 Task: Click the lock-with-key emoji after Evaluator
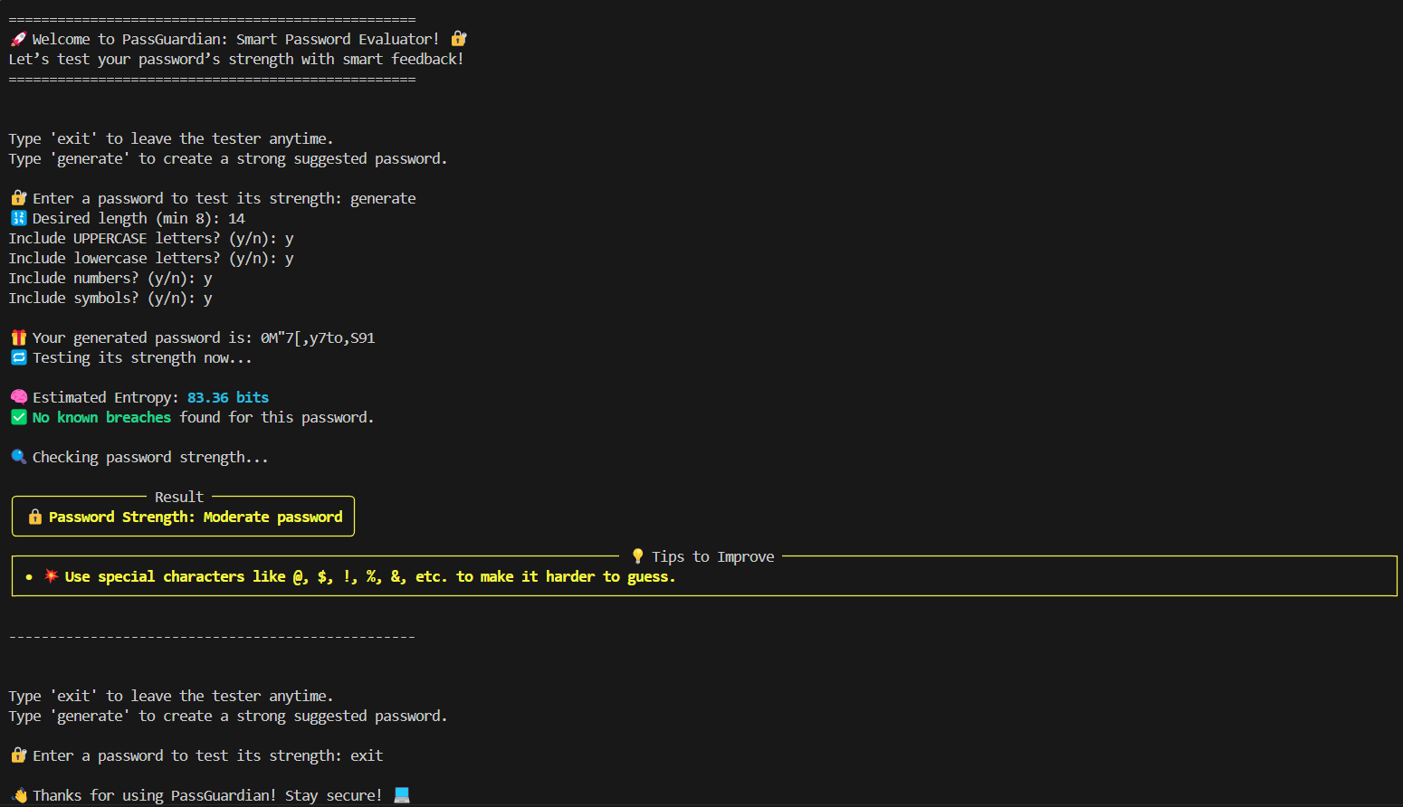(x=459, y=39)
